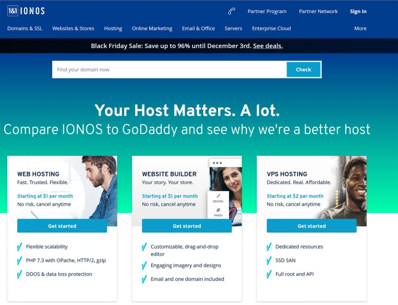Click 'Starting at $2 per month' text
398x305 pixels.
click(x=295, y=196)
